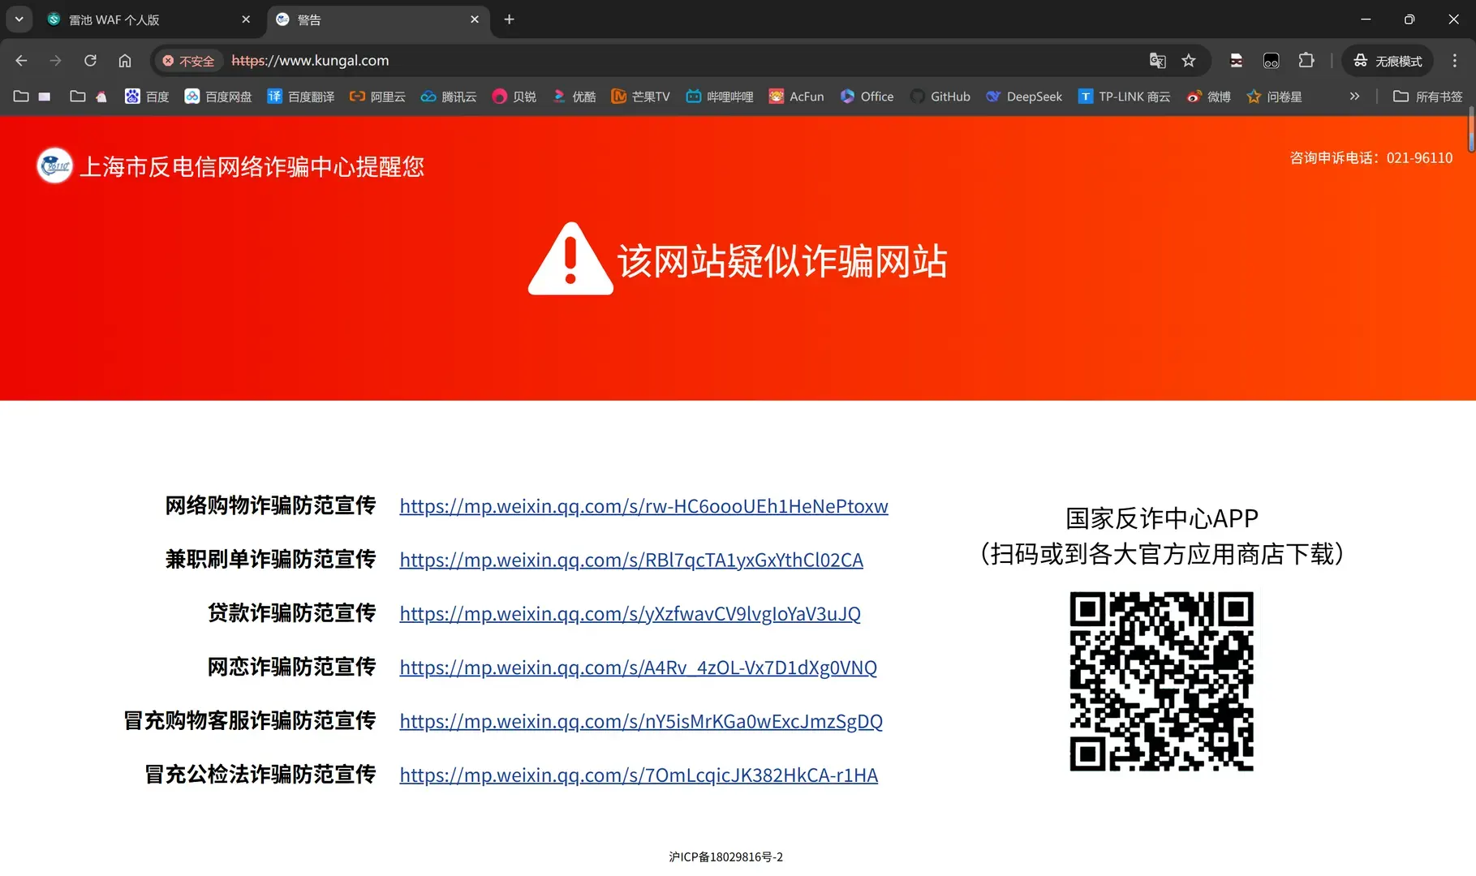Show hidden bookmarks with the chevron
The width and height of the screenshot is (1476, 876).
(x=1354, y=97)
